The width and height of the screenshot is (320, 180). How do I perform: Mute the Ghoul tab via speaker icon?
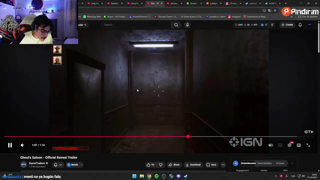point(157,3)
